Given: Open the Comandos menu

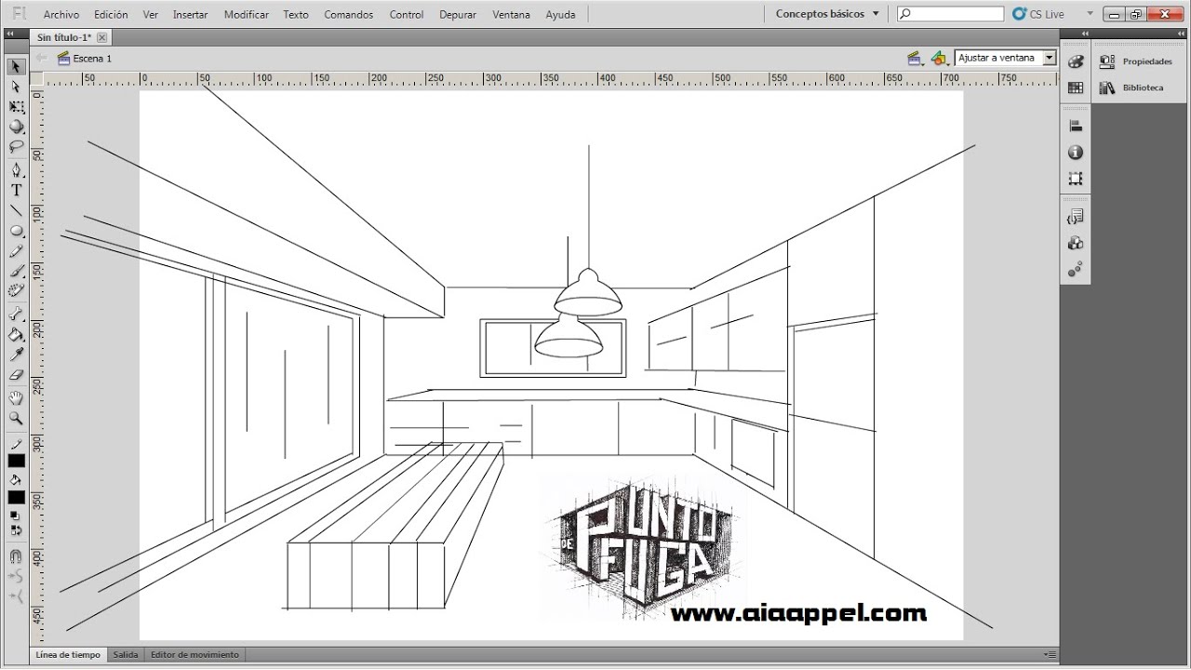Looking at the screenshot, I should click(349, 15).
